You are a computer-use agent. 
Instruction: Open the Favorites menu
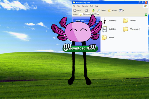point(85,6)
